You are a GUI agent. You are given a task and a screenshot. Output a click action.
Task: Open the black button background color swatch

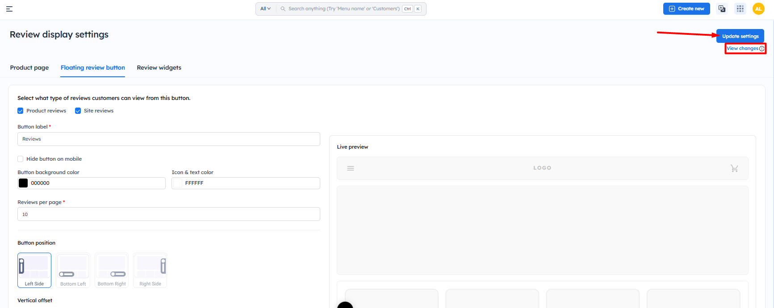click(23, 183)
